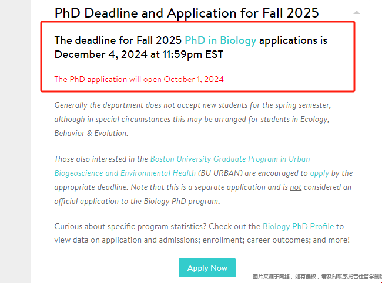Click the Chinese watermark text at bottom right
Screen dimensions: 382x283
tap(317, 277)
